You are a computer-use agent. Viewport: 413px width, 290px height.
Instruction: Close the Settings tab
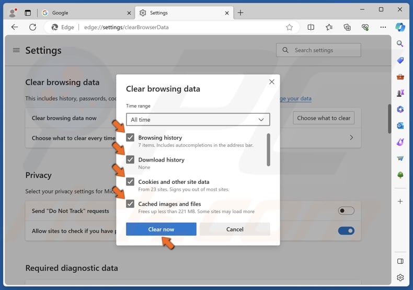(x=227, y=13)
